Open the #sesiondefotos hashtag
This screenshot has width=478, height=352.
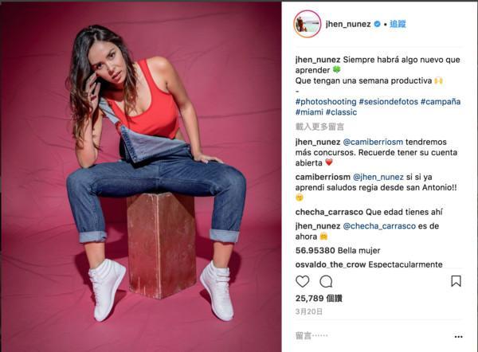point(389,101)
